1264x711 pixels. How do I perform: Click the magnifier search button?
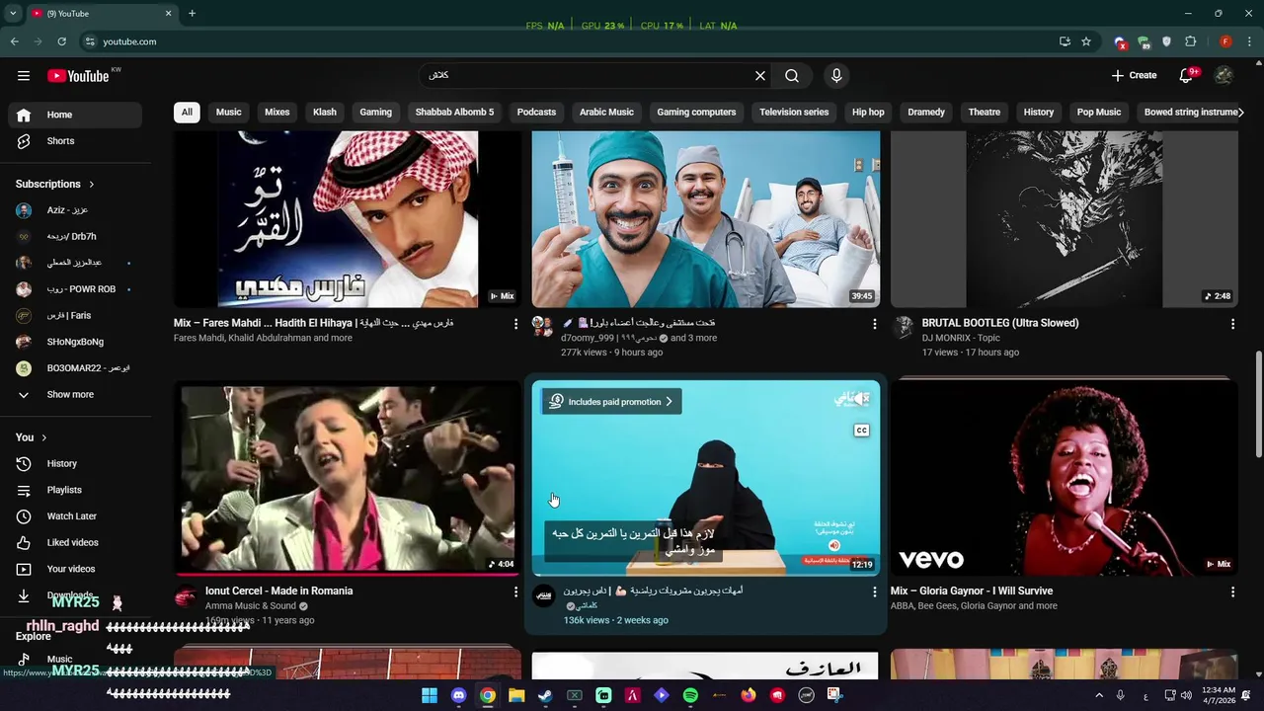point(792,76)
